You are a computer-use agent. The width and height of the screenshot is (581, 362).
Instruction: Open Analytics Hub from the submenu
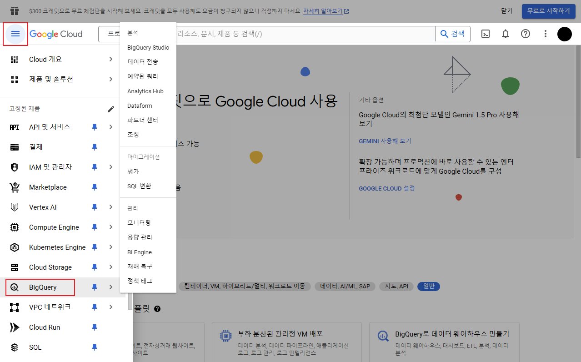pyautogui.click(x=148, y=91)
